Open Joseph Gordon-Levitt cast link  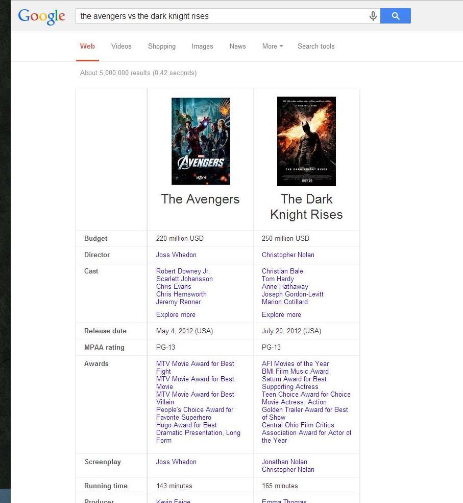coord(293,294)
